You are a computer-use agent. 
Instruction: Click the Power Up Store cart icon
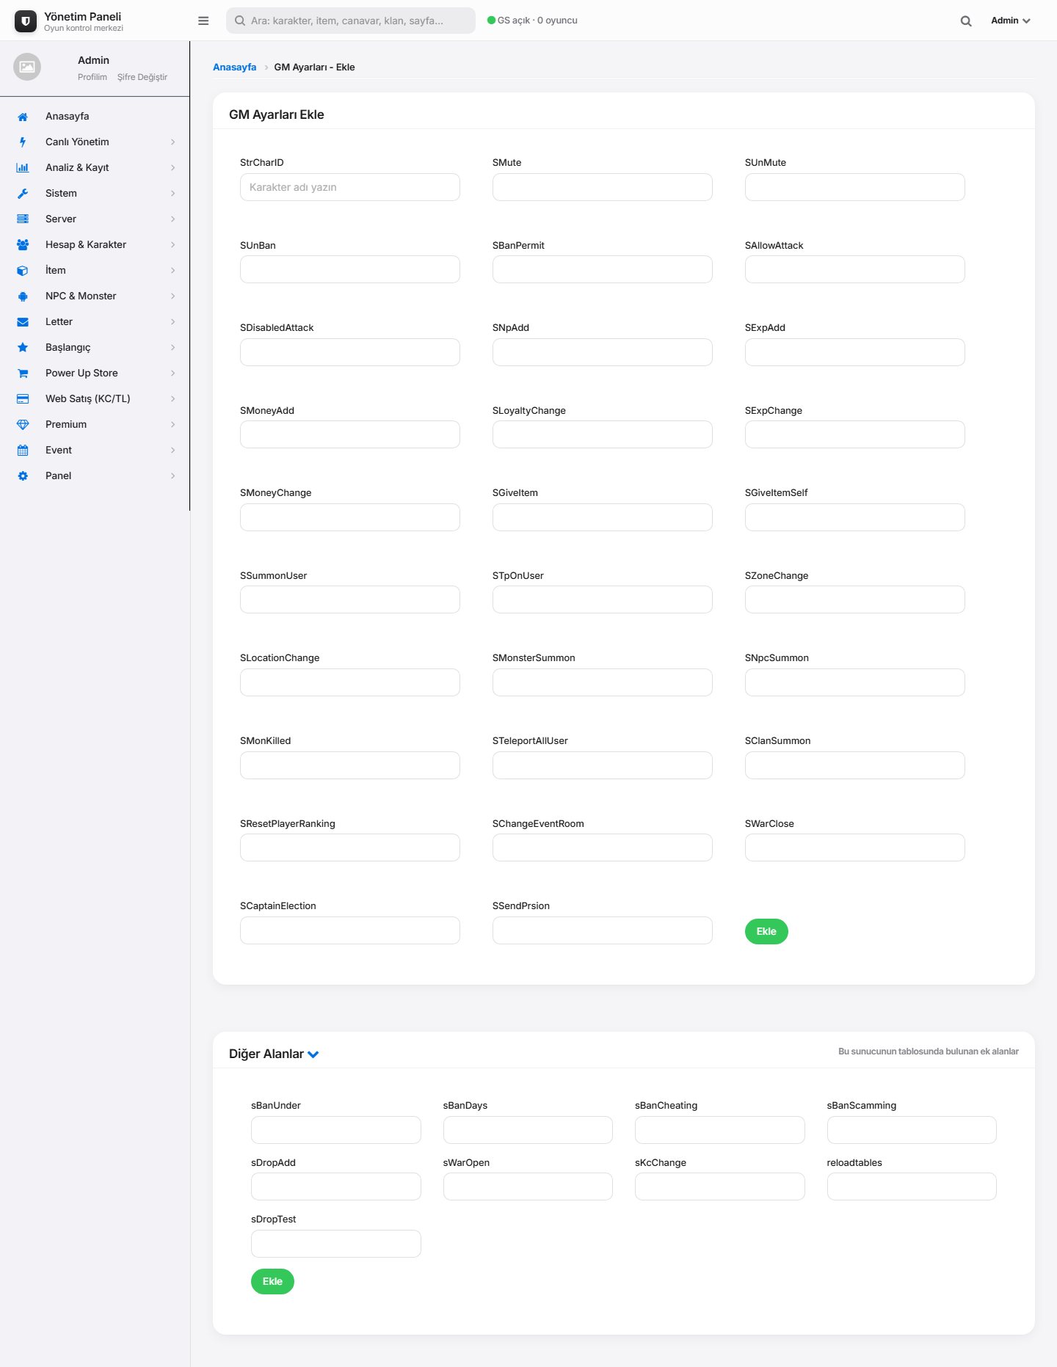[x=23, y=373]
